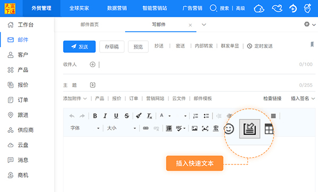Click the cloud icon in header

[259, 8]
